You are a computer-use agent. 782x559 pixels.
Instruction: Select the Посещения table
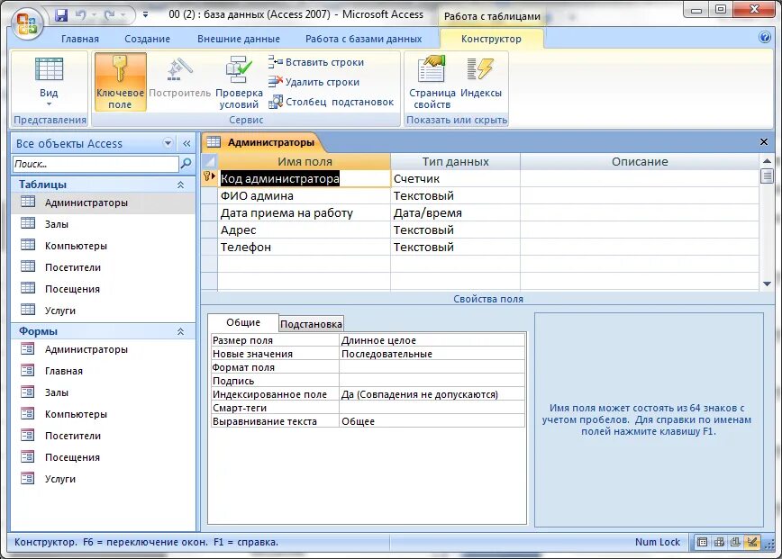click(103, 289)
